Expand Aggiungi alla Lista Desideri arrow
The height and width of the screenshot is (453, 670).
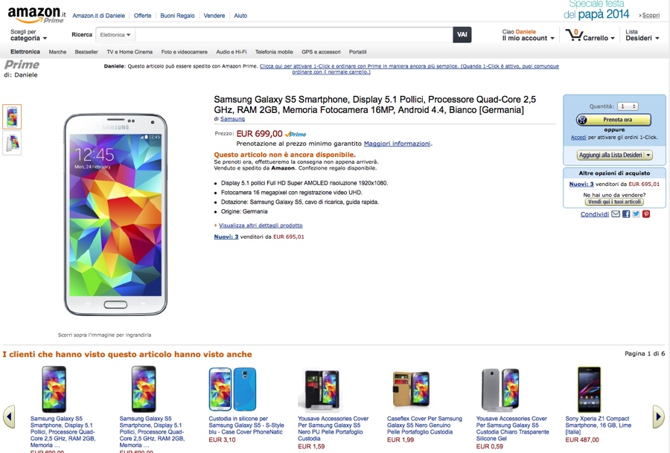tap(648, 155)
